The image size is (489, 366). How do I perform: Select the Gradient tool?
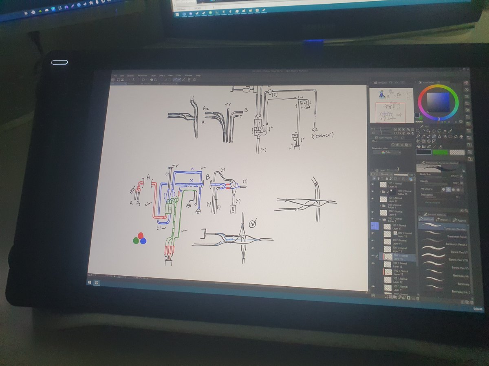tap(424, 146)
